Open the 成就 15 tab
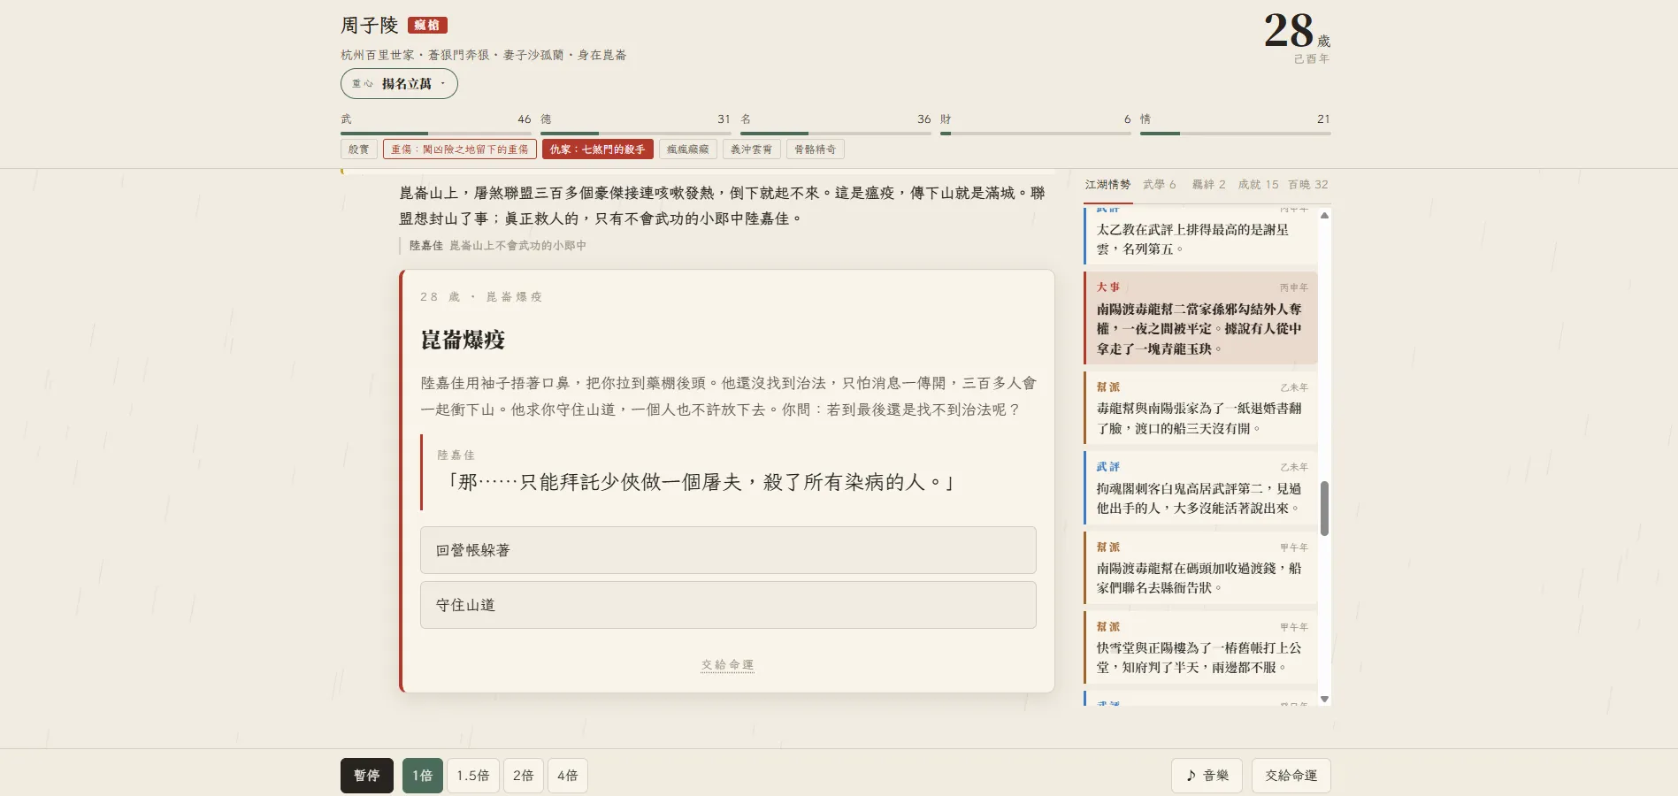This screenshot has height=796, width=1678. click(1259, 185)
